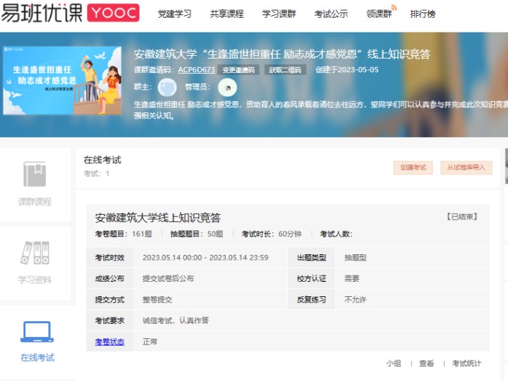Click the feed icon beside 领课群
This screenshot has height=381, width=508.
click(x=394, y=8)
